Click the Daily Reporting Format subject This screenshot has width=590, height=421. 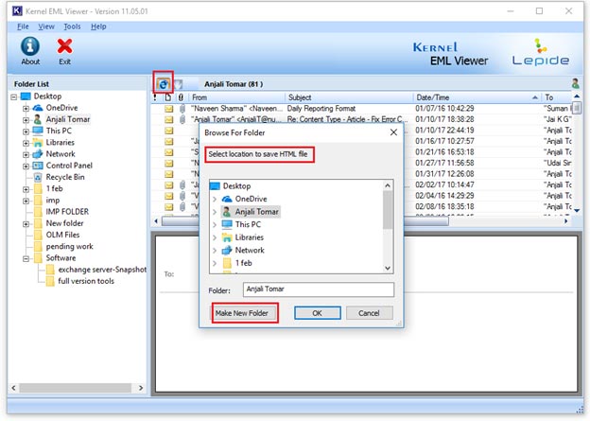(321, 109)
